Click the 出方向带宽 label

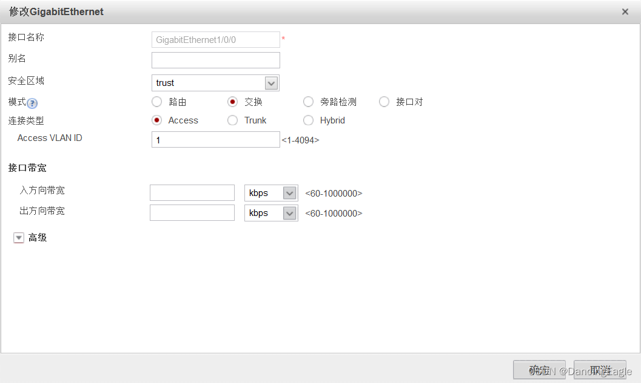click(42, 211)
